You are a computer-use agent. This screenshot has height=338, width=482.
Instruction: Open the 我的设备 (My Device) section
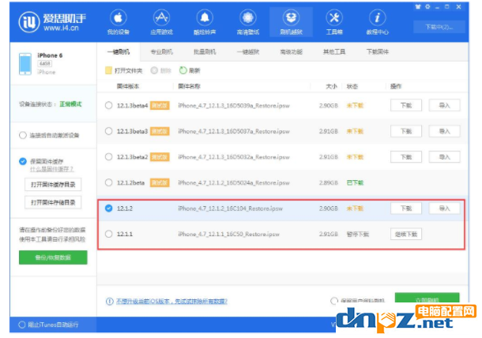pyautogui.click(x=119, y=22)
